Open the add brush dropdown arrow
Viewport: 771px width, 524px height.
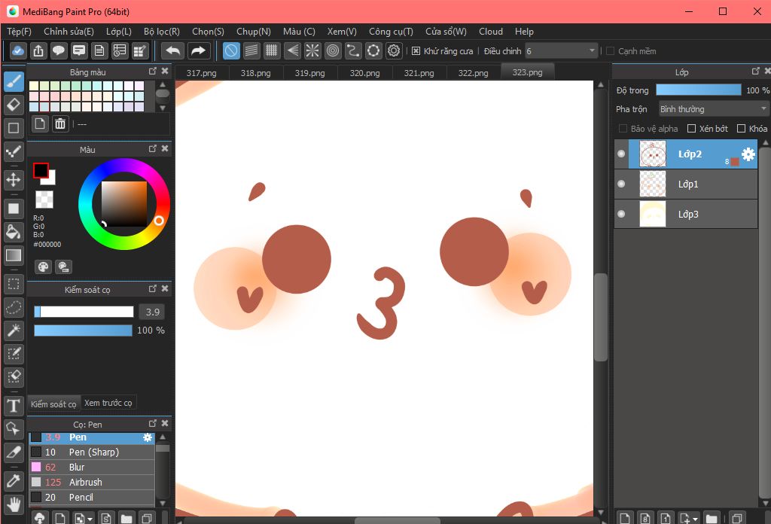[90, 519]
